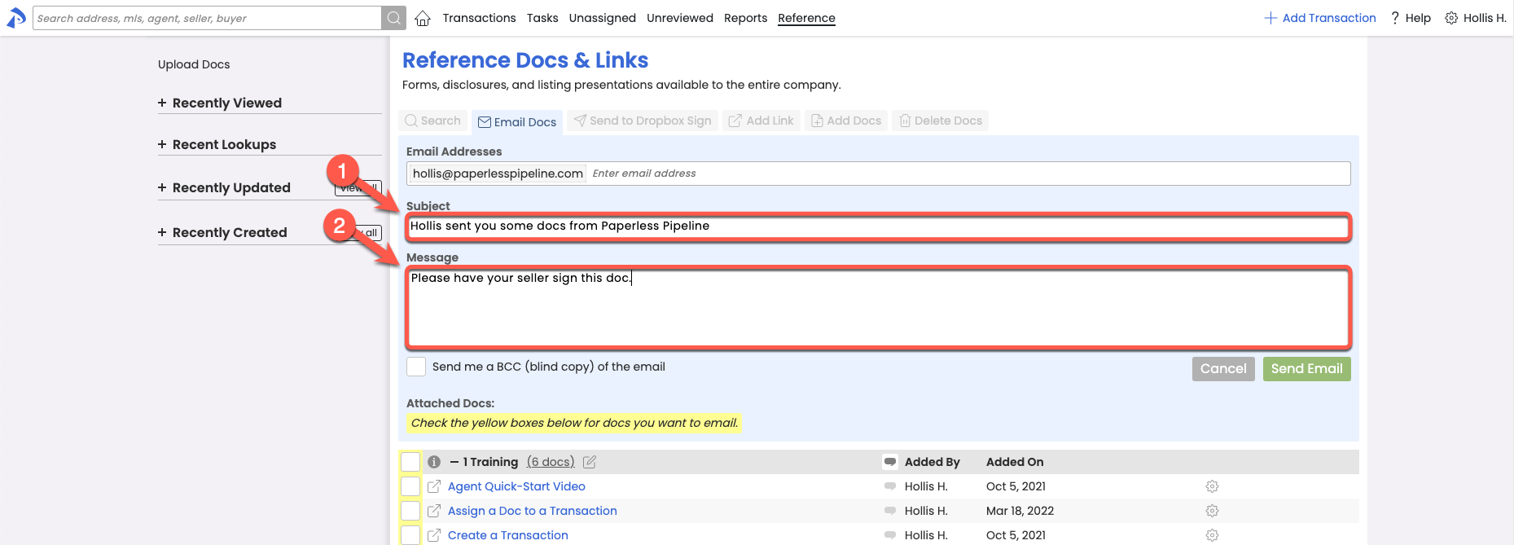
Task: Open the Unassigned menu item
Action: point(603,18)
